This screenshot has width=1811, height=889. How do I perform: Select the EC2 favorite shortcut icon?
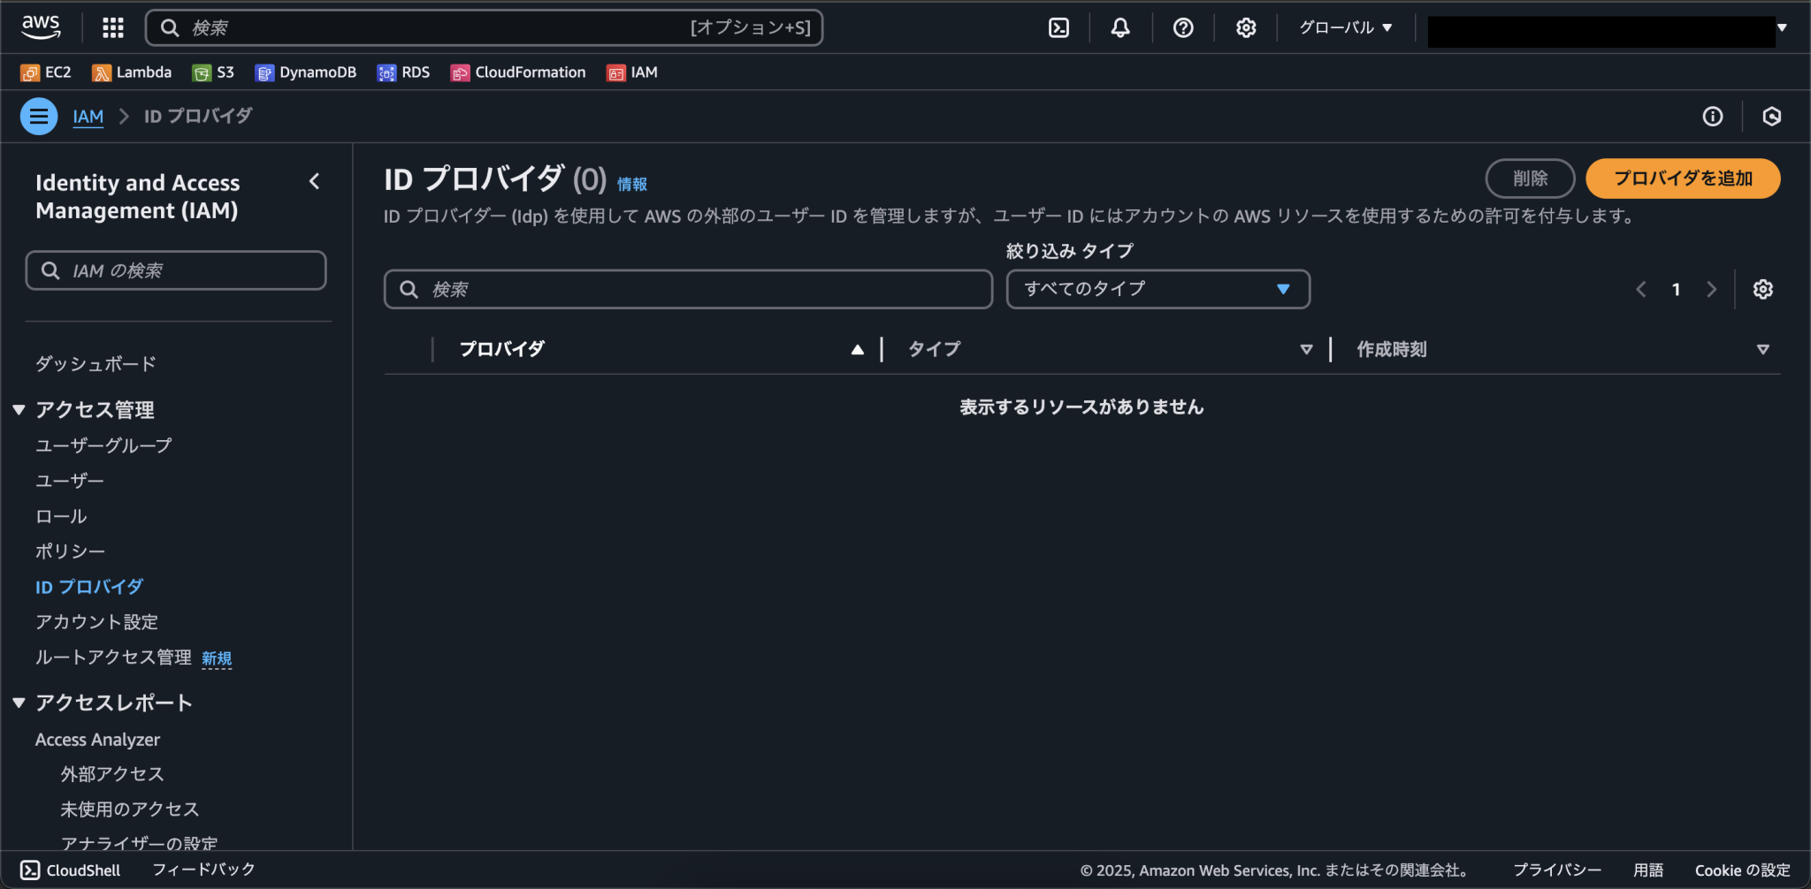coord(30,72)
